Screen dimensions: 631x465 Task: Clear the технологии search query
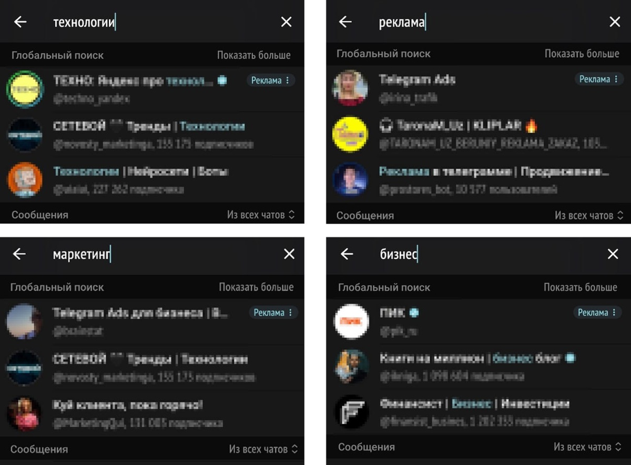(286, 22)
